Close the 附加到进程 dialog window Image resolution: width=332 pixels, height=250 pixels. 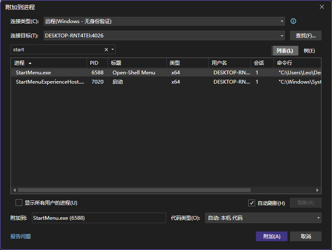click(322, 7)
